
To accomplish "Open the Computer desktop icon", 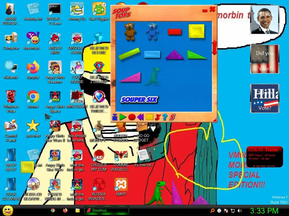I will (x=11, y=41).
